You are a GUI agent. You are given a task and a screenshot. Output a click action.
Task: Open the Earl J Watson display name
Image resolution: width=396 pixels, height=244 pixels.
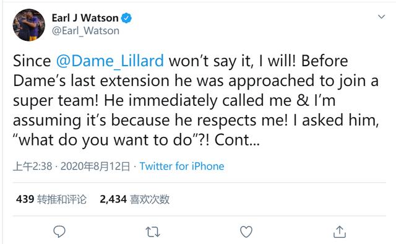(x=85, y=18)
